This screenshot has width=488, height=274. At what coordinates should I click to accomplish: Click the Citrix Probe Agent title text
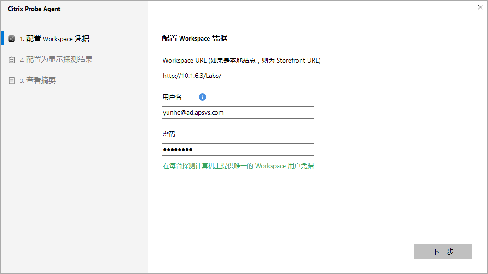coord(34,9)
